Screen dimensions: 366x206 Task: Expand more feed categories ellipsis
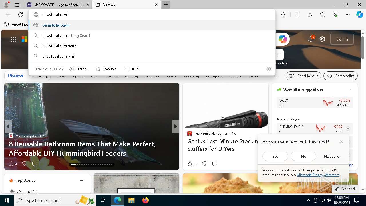tap(276, 76)
